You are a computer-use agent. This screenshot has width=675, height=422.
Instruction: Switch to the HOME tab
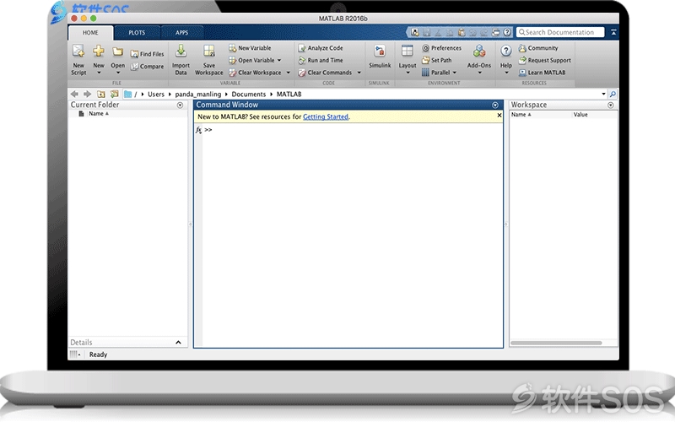(90, 33)
